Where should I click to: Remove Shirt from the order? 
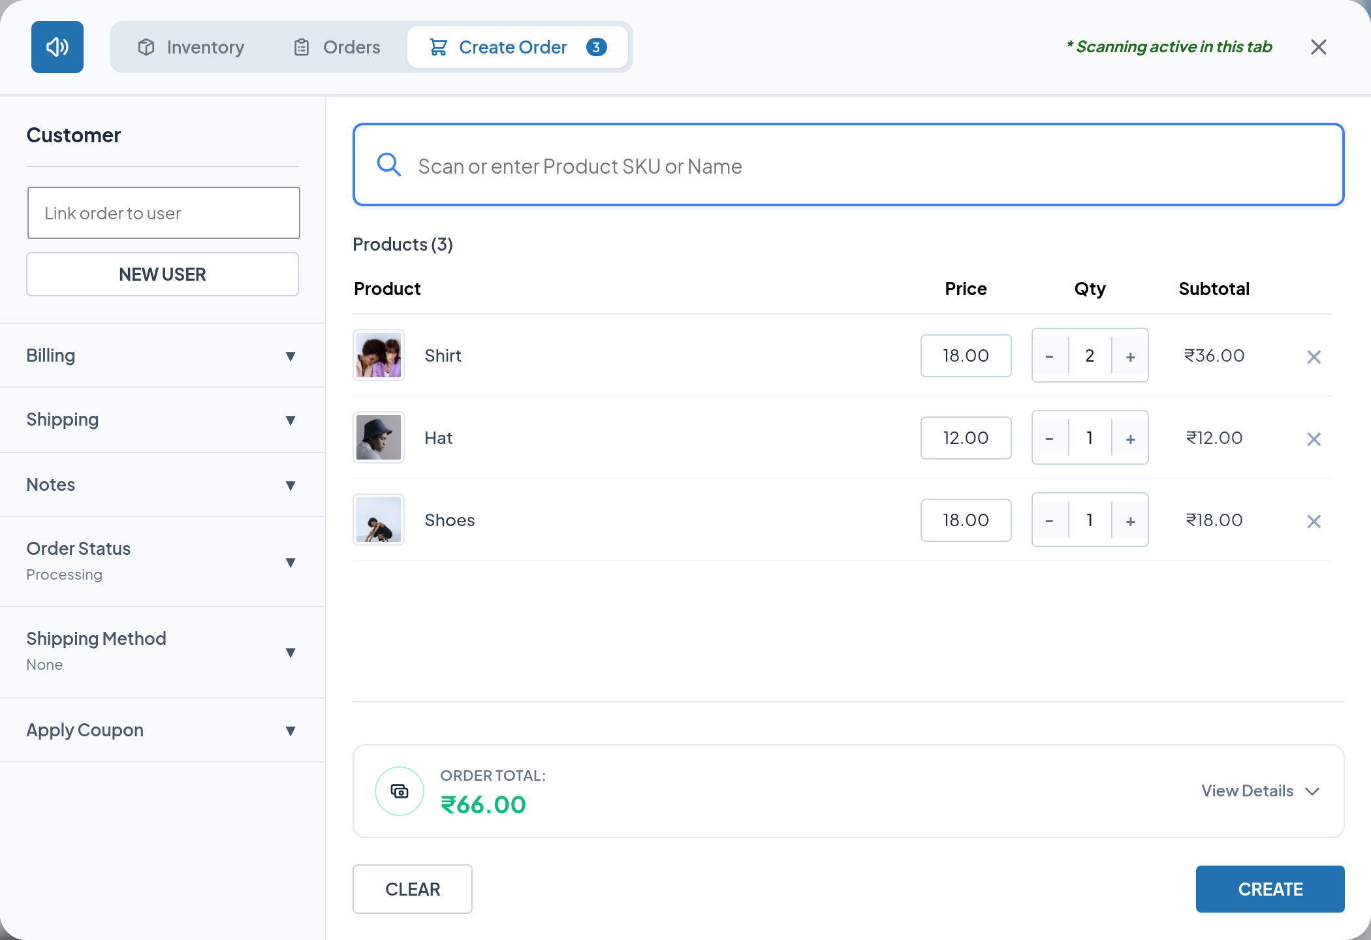(x=1314, y=356)
